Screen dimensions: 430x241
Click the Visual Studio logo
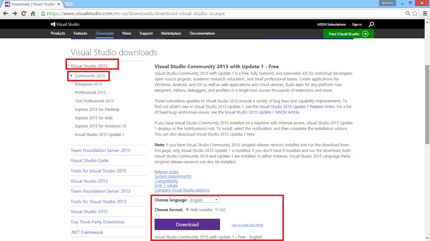[x=65, y=24]
